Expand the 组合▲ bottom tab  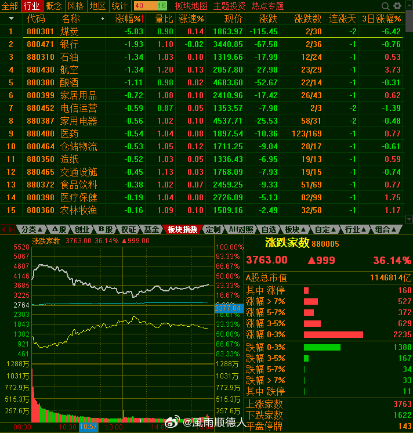click(385, 229)
